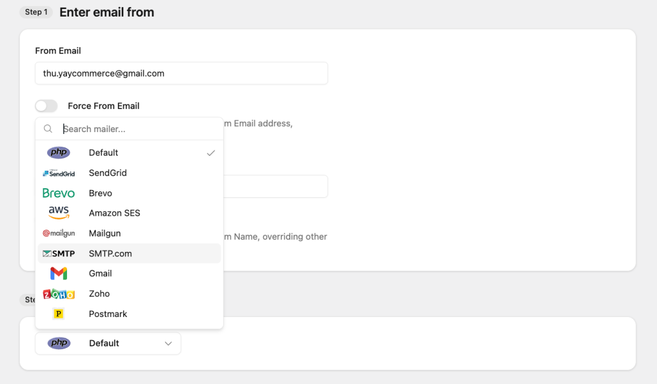The width and height of the screenshot is (657, 384).
Task: Open the Default mailer dropdown at bottom
Action: coord(108,343)
